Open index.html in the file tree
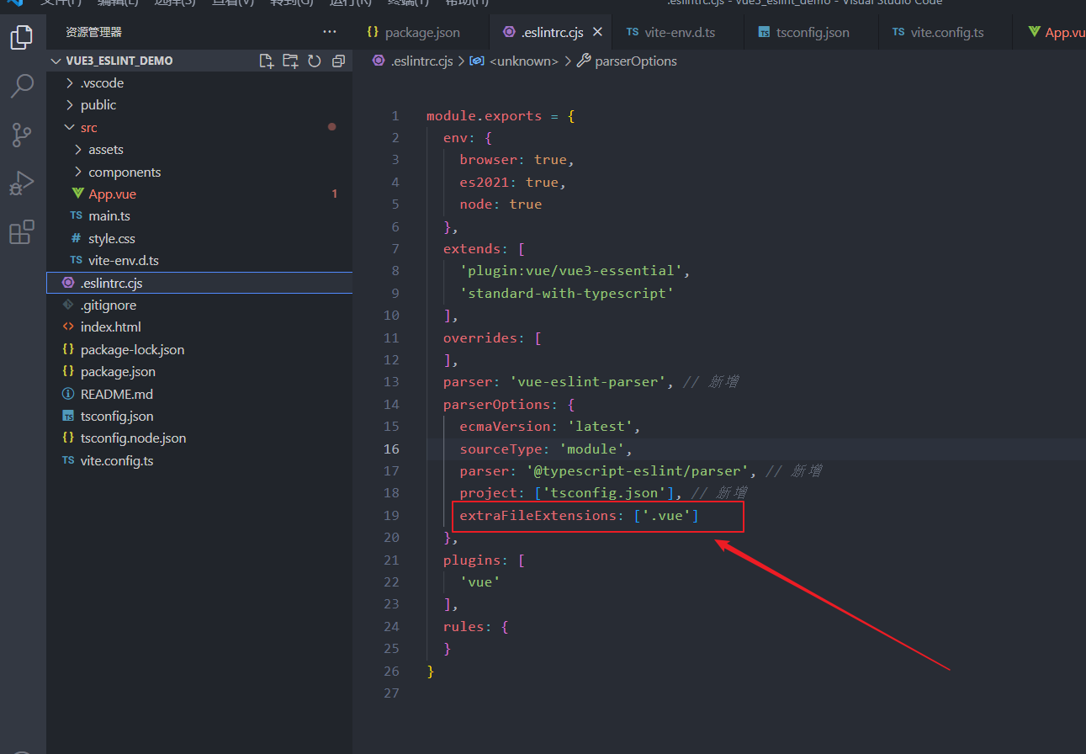The image size is (1086, 754). 199,327
